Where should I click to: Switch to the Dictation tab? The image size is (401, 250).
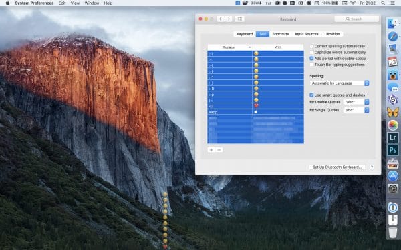tap(332, 34)
